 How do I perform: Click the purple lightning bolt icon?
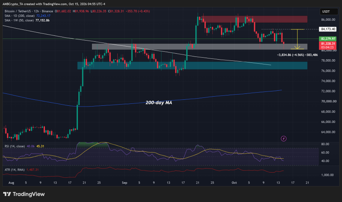(x=284, y=138)
